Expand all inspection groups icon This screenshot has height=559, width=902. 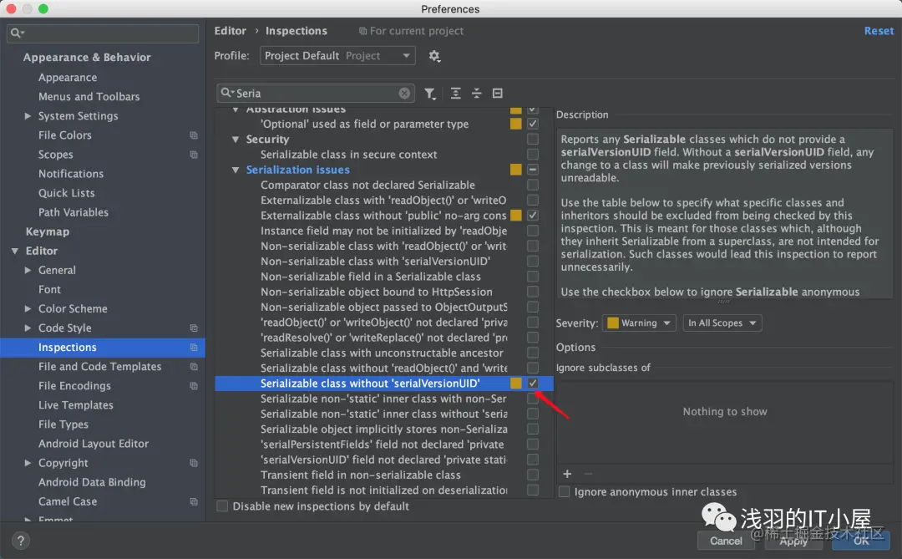456,94
